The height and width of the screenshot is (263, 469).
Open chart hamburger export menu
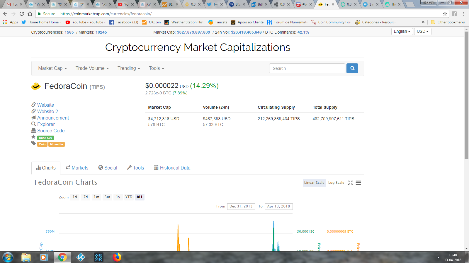pos(358,183)
